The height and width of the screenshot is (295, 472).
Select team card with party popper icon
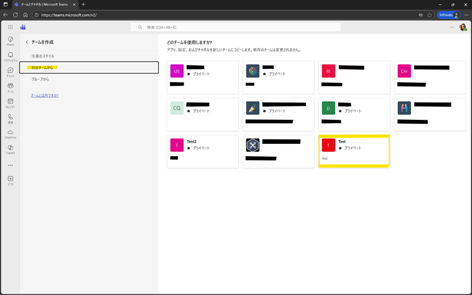pos(279,114)
